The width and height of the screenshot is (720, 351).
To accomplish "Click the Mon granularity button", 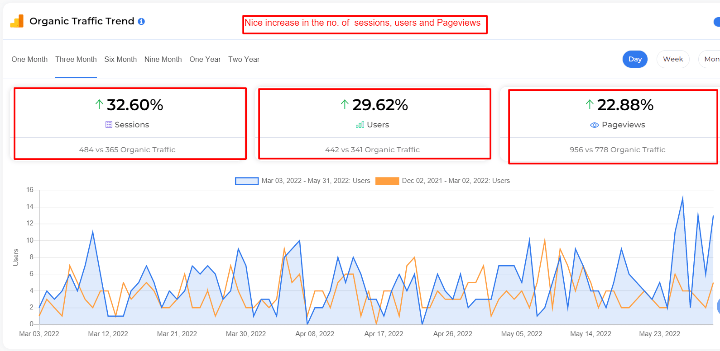I will click(x=710, y=59).
